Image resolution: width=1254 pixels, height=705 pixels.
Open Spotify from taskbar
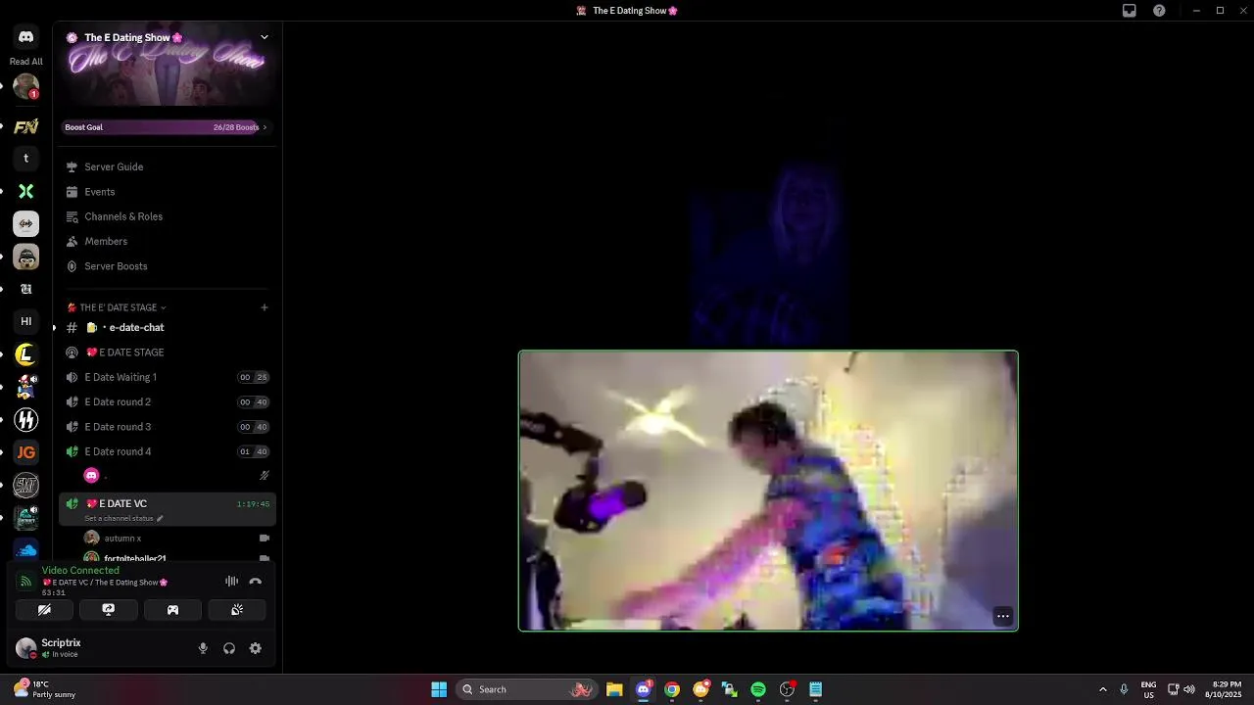[758, 689]
